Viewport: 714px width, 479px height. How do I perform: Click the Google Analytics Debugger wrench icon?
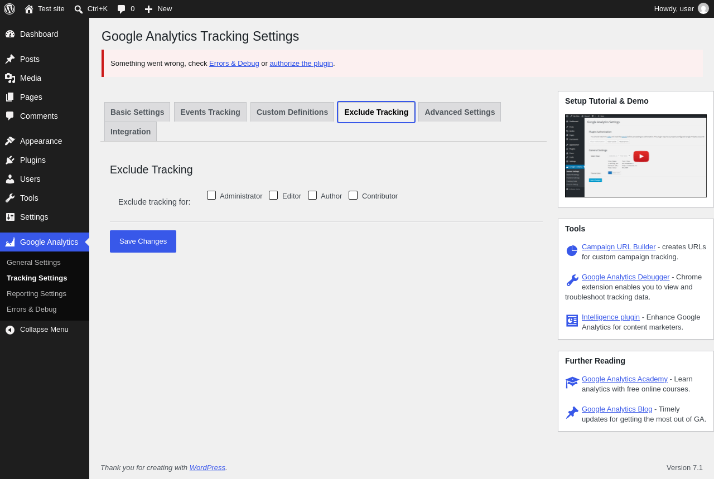(572, 280)
